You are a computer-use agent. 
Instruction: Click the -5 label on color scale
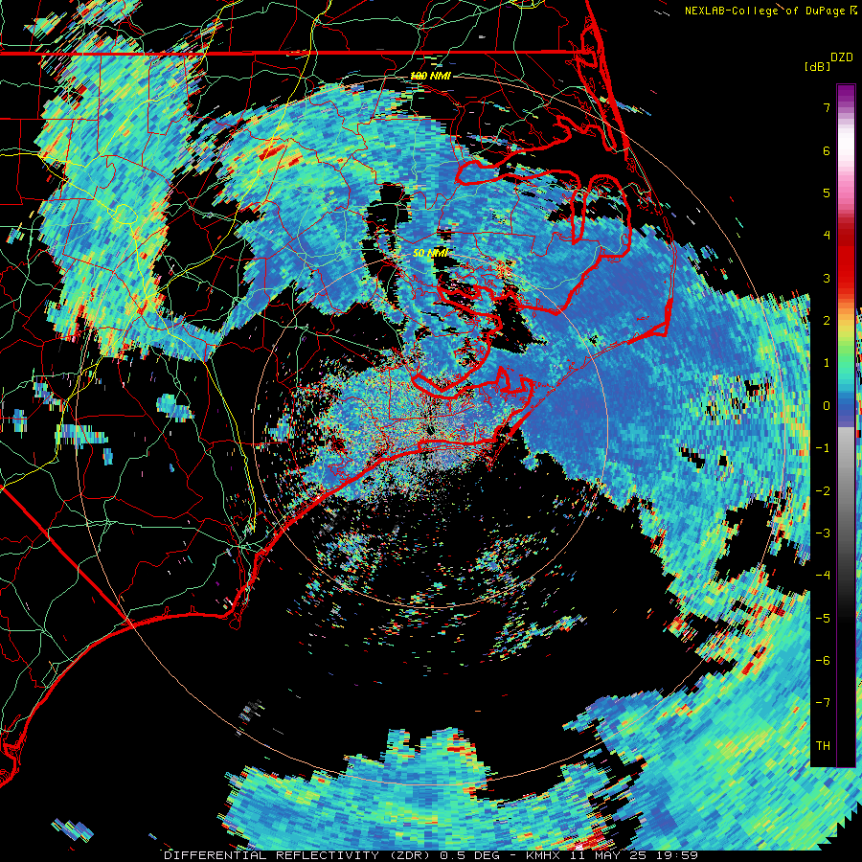[x=823, y=618]
